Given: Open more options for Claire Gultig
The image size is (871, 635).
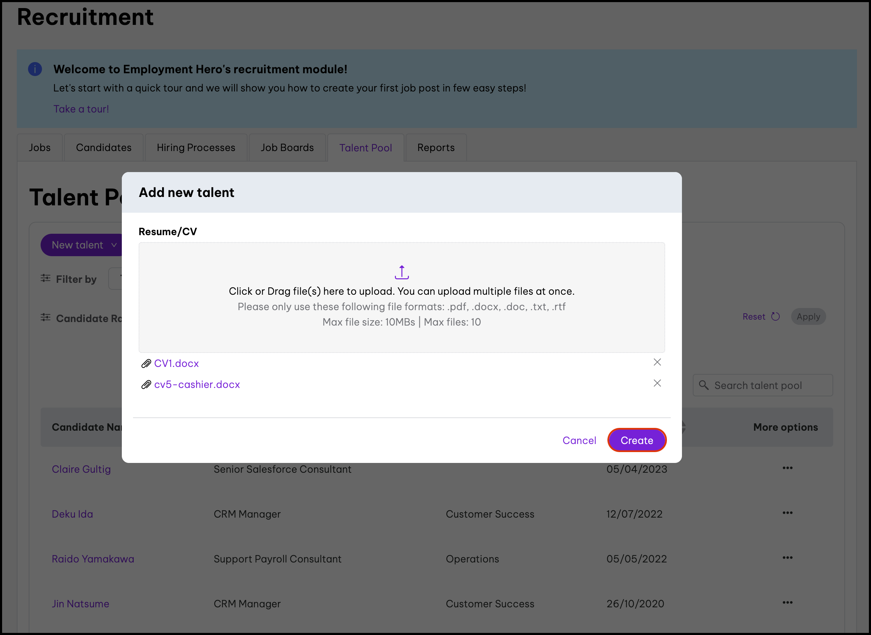Looking at the screenshot, I should pos(787,468).
